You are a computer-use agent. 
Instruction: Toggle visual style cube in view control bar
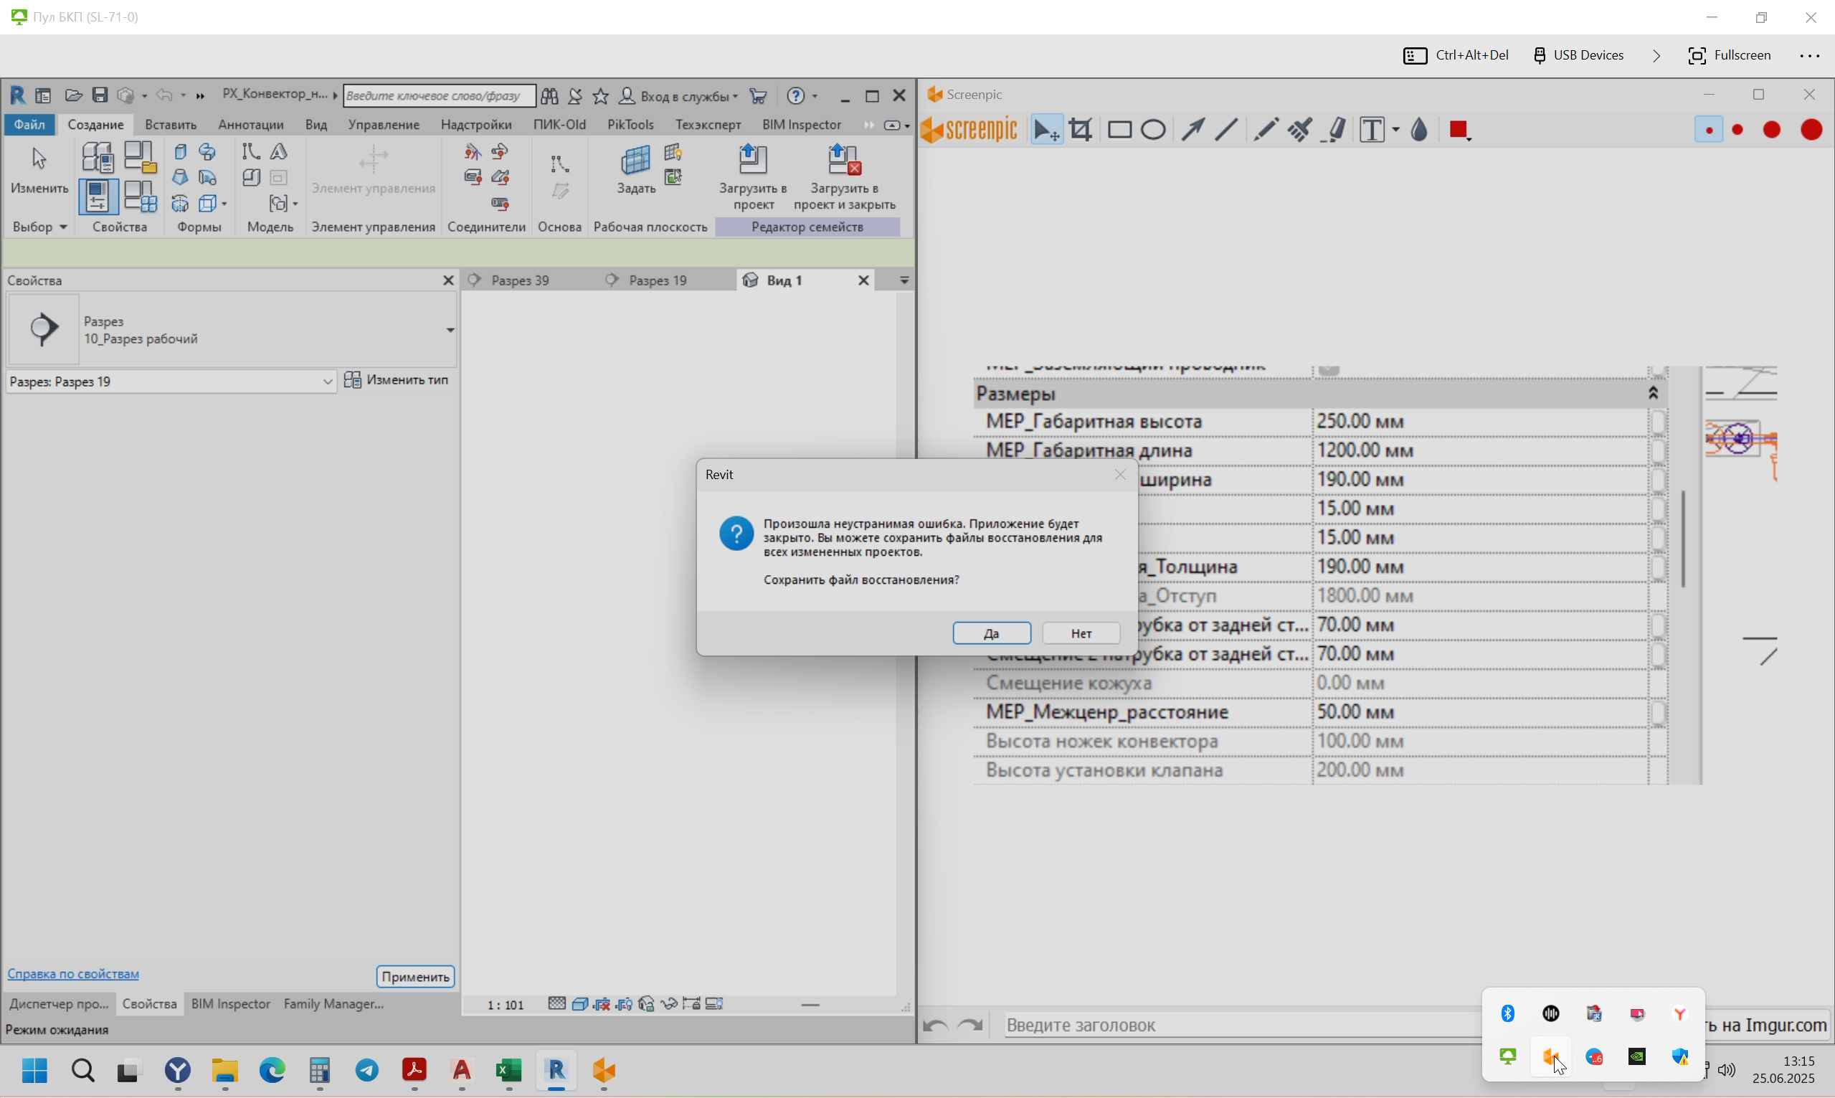point(580,1004)
